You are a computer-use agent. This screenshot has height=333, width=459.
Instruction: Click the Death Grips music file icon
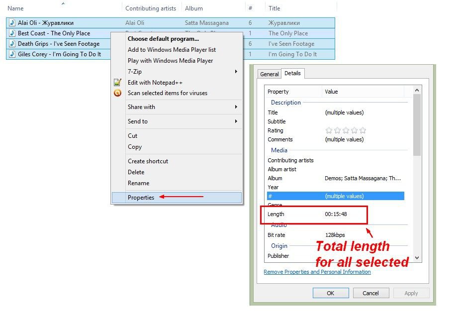tap(12, 44)
